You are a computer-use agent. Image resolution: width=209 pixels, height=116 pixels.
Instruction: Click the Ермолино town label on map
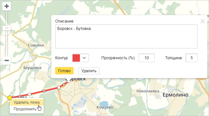point(176,95)
